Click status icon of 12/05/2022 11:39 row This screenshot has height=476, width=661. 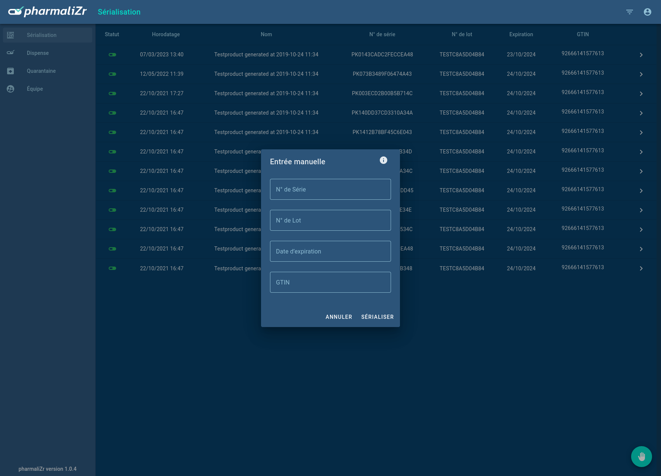point(112,74)
